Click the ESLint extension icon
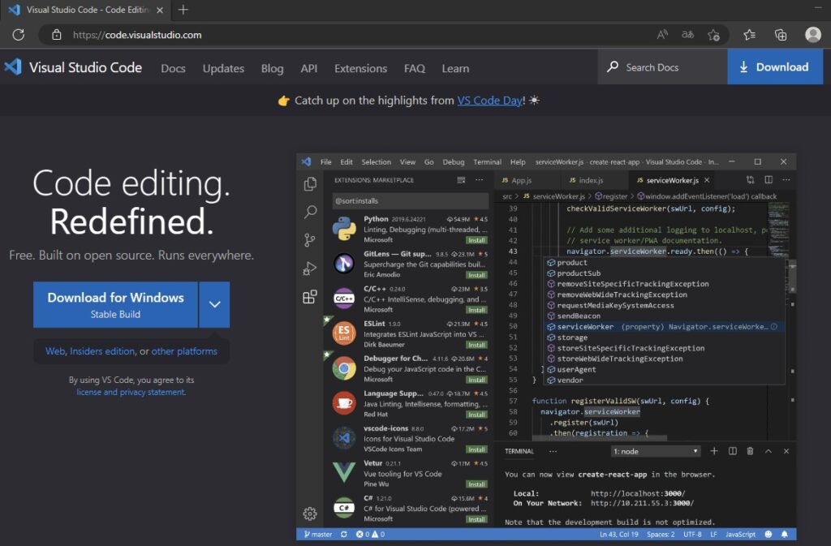The width and height of the screenshot is (831, 546). 344,333
